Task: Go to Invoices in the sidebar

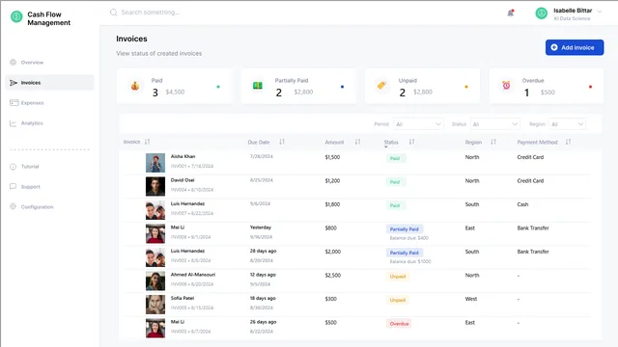Action: click(49, 83)
